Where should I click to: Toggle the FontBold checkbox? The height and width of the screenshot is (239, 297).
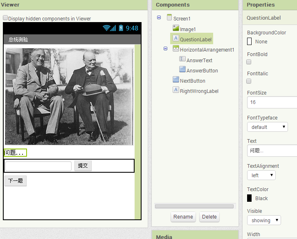pos(249,62)
